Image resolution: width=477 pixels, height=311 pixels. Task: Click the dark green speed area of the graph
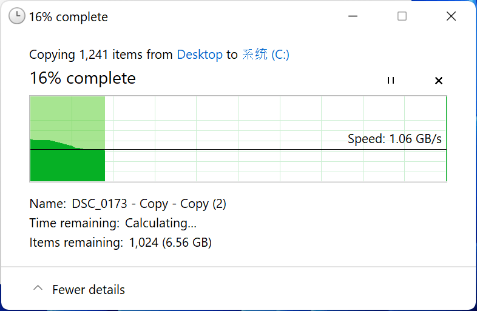[x=67, y=165]
